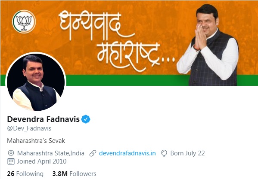The height and width of the screenshot is (179, 258).
Task: View the 3.8M Followers list
Action: click(x=74, y=174)
